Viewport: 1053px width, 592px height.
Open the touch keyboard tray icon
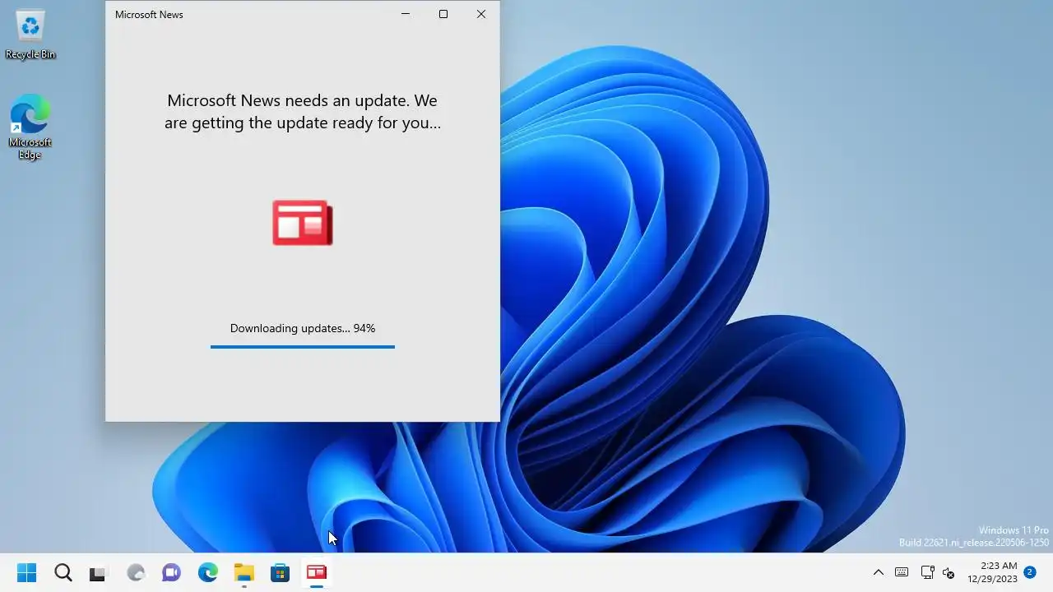click(x=902, y=572)
